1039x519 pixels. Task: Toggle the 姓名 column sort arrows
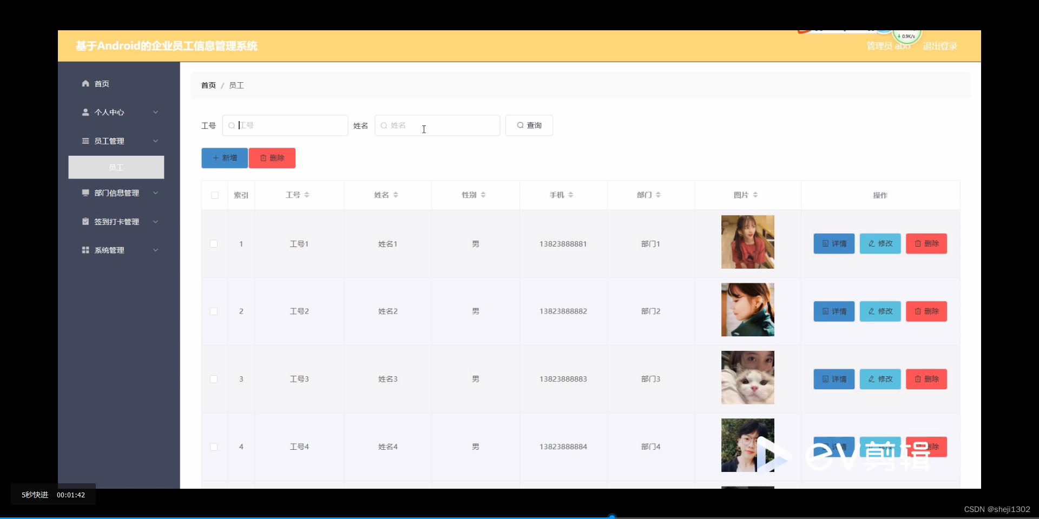pyautogui.click(x=397, y=195)
